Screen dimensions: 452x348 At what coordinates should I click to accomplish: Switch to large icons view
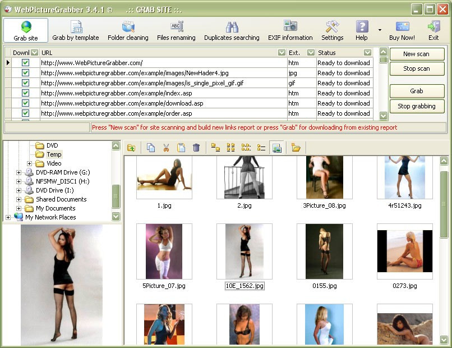pyautogui.click(x=215, y=148)
